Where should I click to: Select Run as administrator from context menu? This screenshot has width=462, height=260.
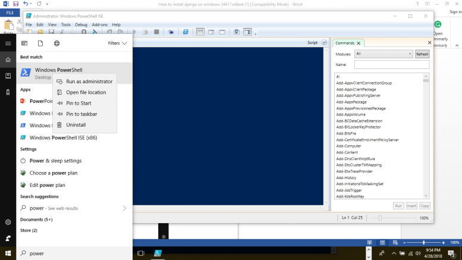89,82
